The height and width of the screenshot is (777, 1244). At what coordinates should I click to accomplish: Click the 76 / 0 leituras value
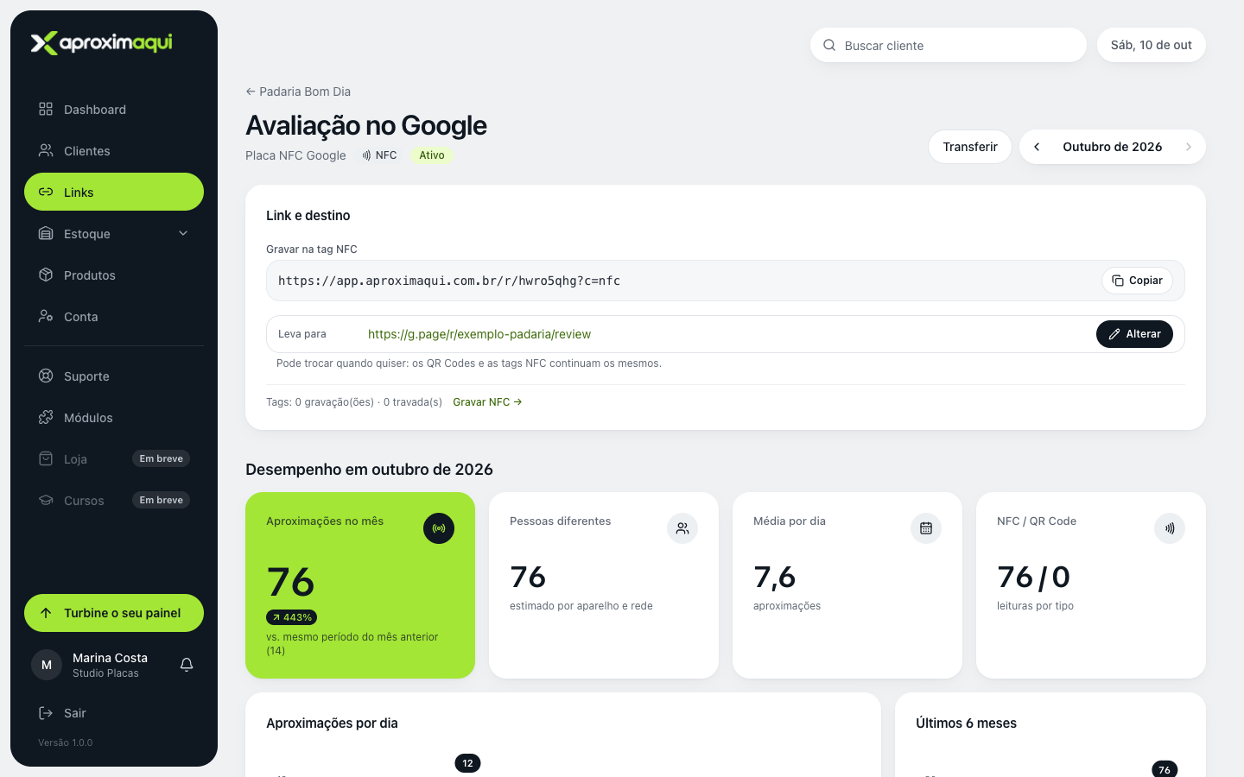1033,577
